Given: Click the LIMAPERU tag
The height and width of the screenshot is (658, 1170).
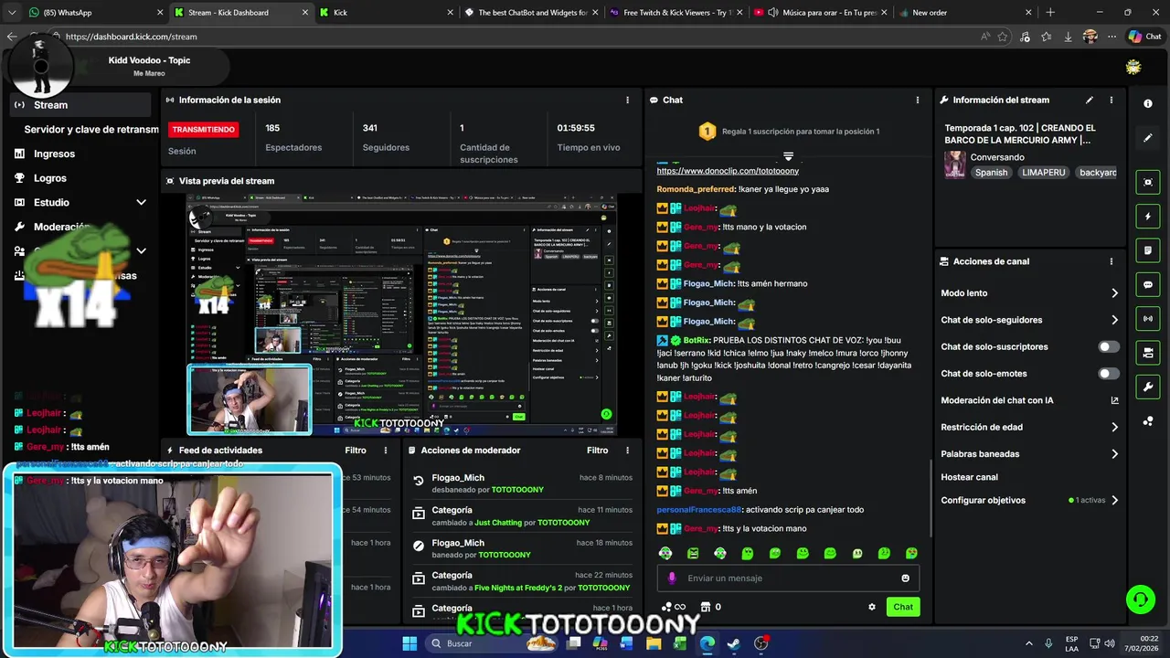Looking at the screenshot, I should pyautogui.click(x=1043, y=173).
